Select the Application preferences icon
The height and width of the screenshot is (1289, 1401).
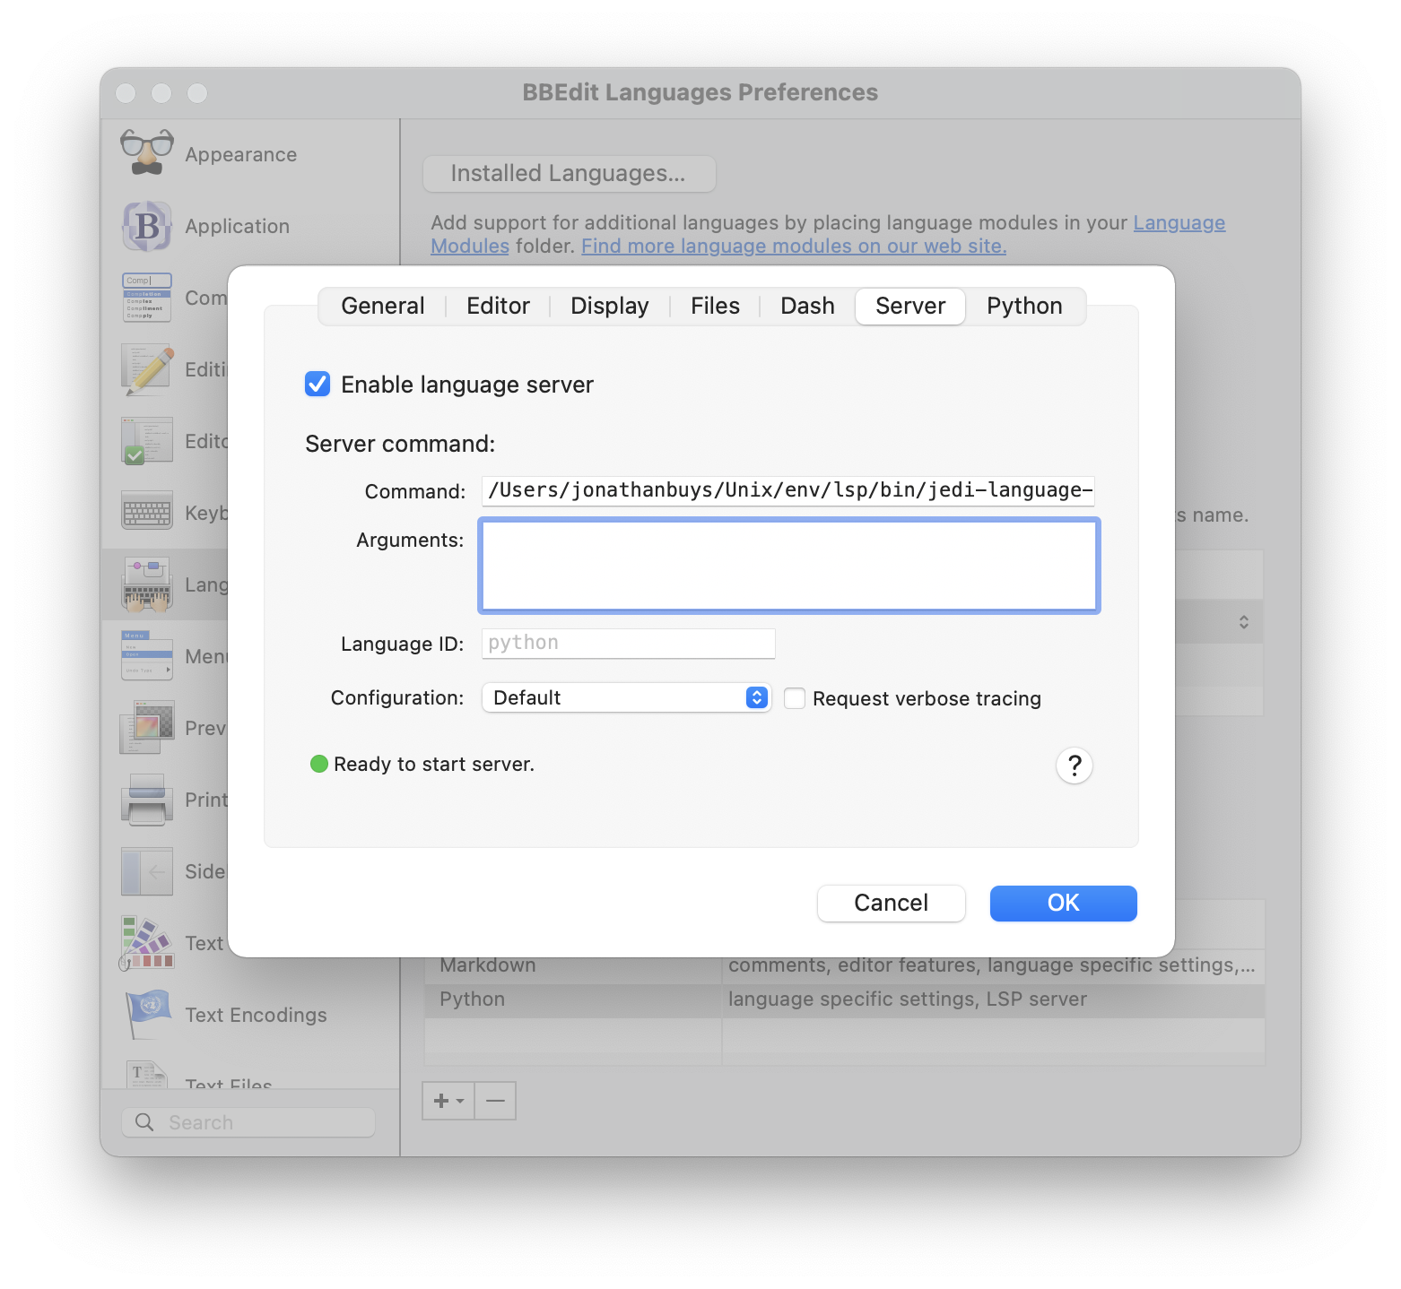tap(146, 226)
